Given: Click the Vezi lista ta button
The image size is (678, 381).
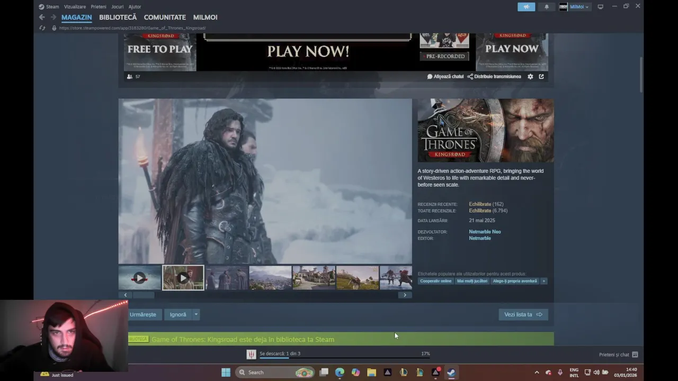Looking at the screenshot, I should point(523,314).
